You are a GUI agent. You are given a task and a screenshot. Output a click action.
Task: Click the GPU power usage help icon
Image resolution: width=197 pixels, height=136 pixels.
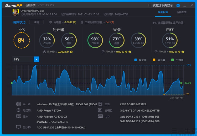coord(130,52)
